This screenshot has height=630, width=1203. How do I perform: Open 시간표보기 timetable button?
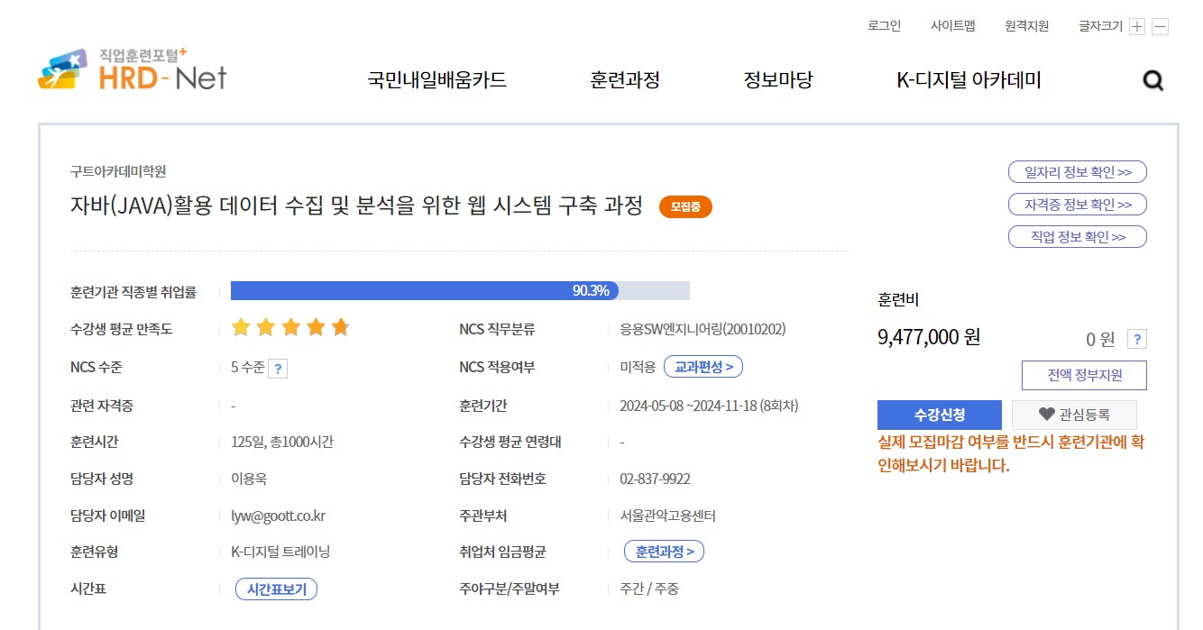[276, 589]
